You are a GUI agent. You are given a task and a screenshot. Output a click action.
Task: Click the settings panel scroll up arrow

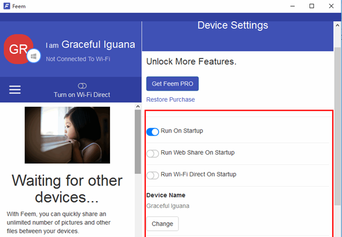[337, 25]
